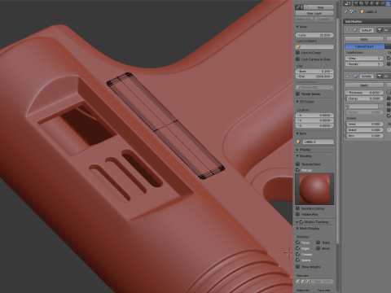Click the Lens value field
This screenshot has width=391, height=293.
pos(314,35)
